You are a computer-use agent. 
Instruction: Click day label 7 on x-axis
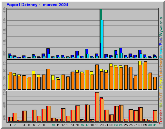(x=39, y=125)
